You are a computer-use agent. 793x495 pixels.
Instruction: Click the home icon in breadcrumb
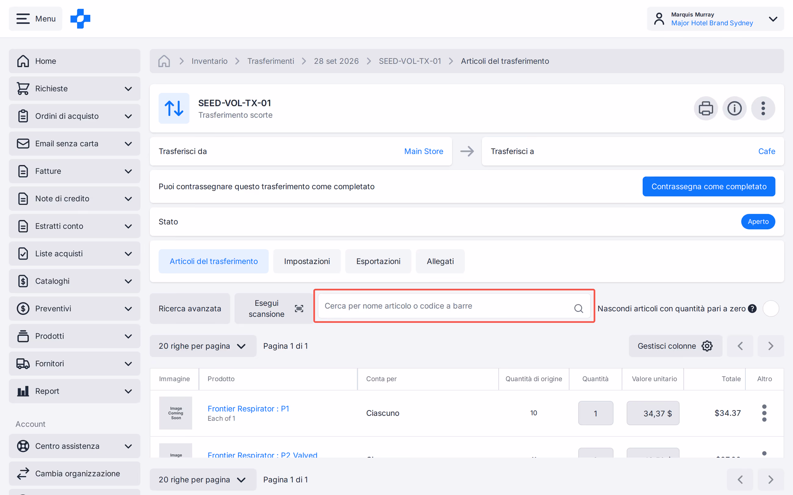(164, 61)
